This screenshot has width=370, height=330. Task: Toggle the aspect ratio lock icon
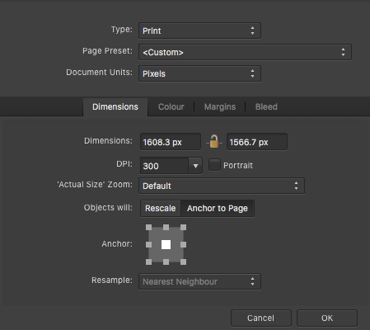pos(214,142)
